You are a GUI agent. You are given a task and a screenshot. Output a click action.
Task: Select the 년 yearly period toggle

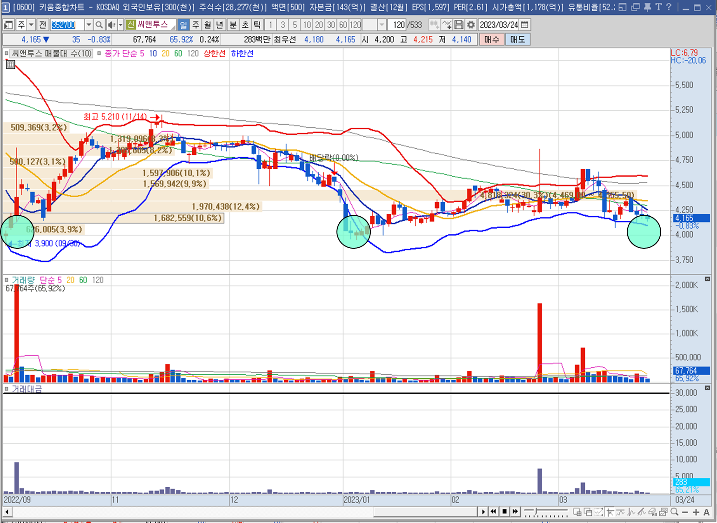220,25
